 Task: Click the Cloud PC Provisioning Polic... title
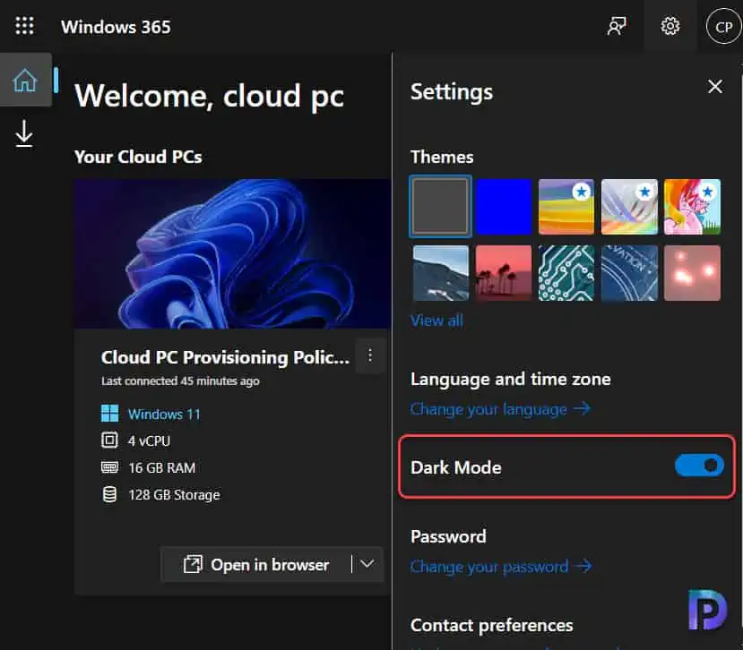click(x=225, y=357)
